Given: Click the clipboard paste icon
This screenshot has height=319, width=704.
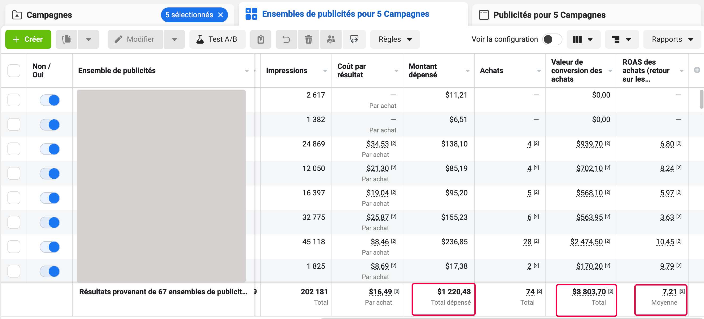Looking at the screenshot, I should [x=260, y=39].
